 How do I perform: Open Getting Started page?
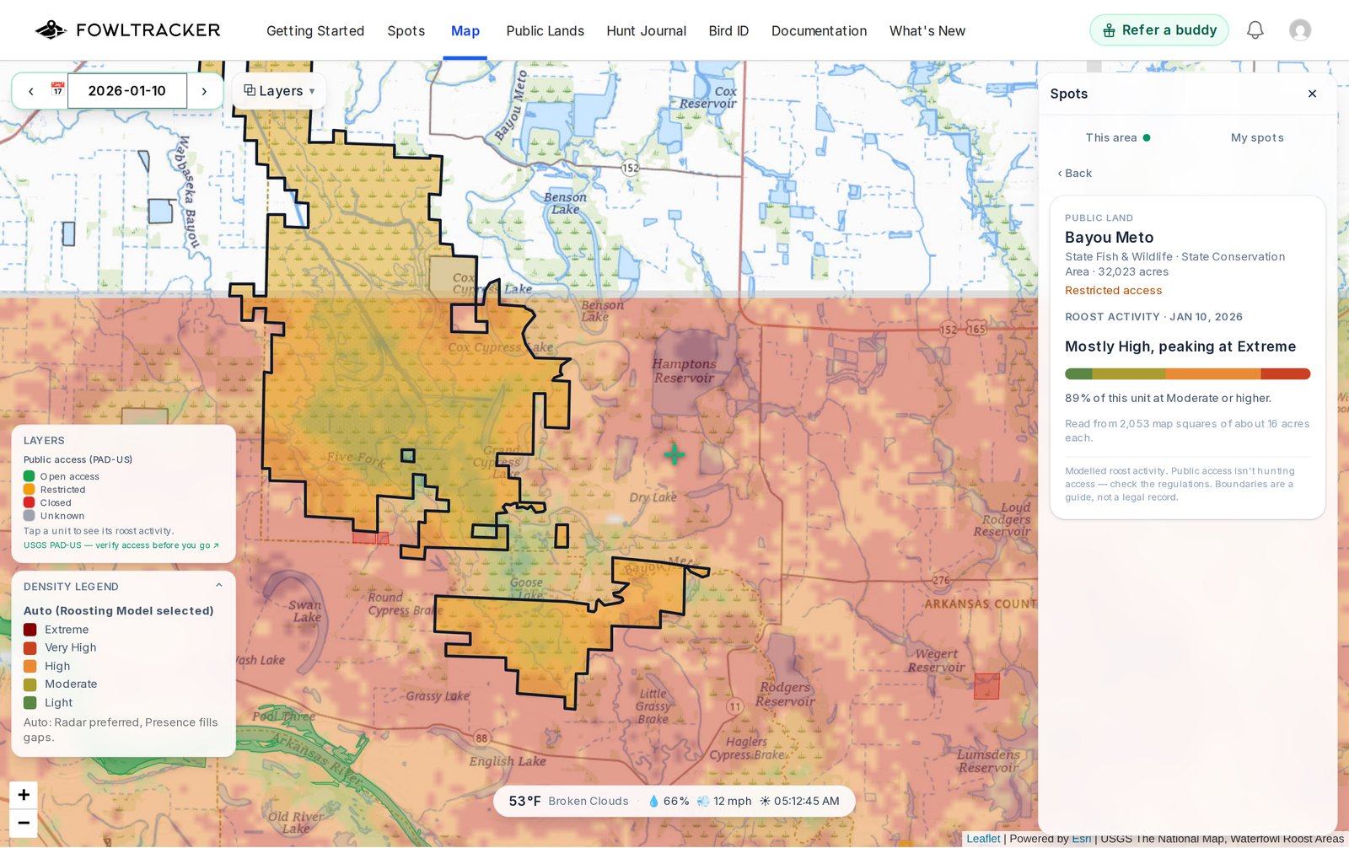pyautogui.click(x=315, y=31)
